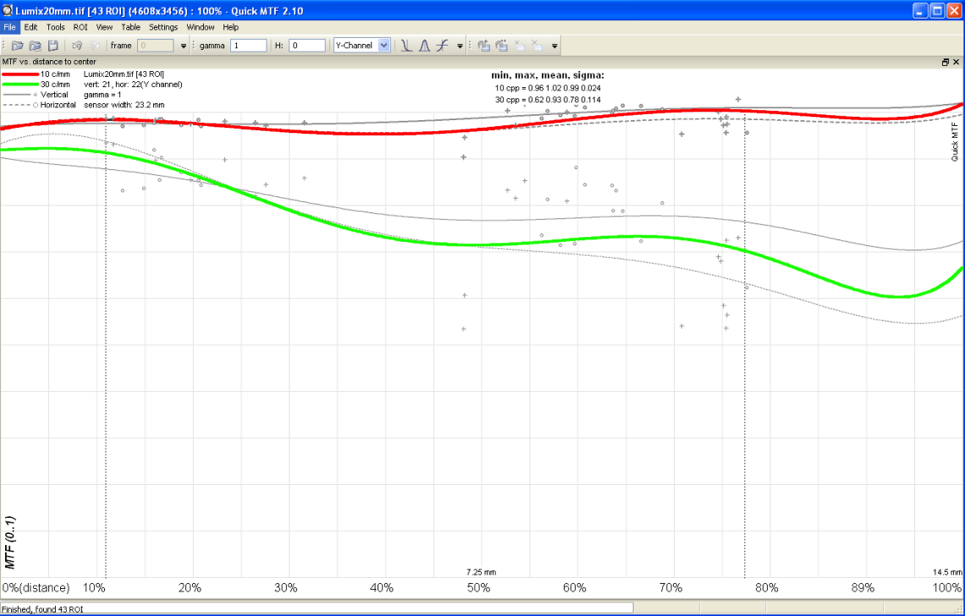
Task: Click the MTF curve icon in toolbar
Action: click(442, 46)
